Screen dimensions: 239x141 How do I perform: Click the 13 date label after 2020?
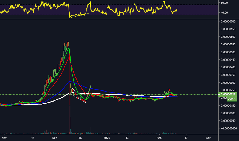(x=127, y=138)
